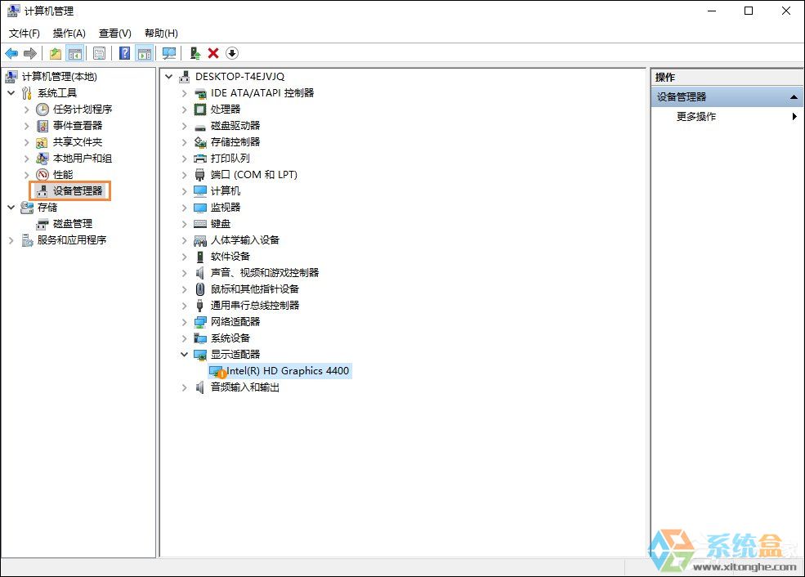The width and height of the screenshot is (805, 577).
Task: Click the 网络适配器 icon
Action: pyautogui.click(x=199, y=322)
